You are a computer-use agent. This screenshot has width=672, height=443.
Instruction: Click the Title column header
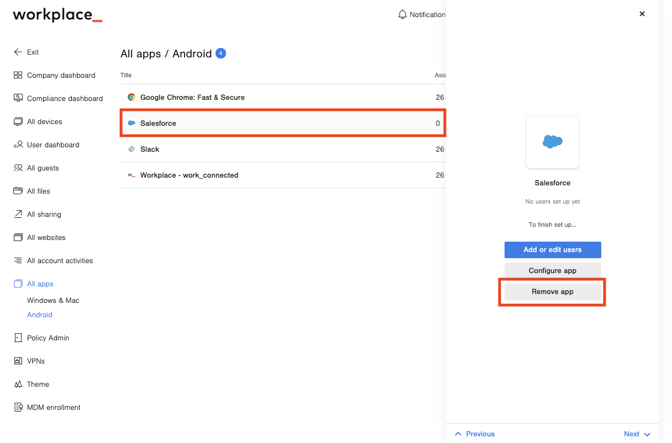point(126,75)
